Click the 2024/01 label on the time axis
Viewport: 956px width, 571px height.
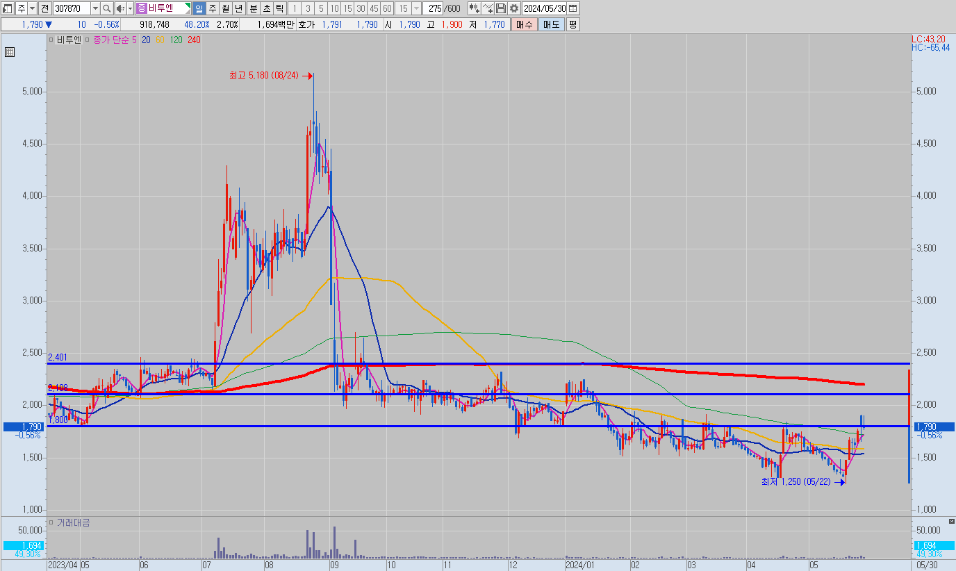(580, 565)
